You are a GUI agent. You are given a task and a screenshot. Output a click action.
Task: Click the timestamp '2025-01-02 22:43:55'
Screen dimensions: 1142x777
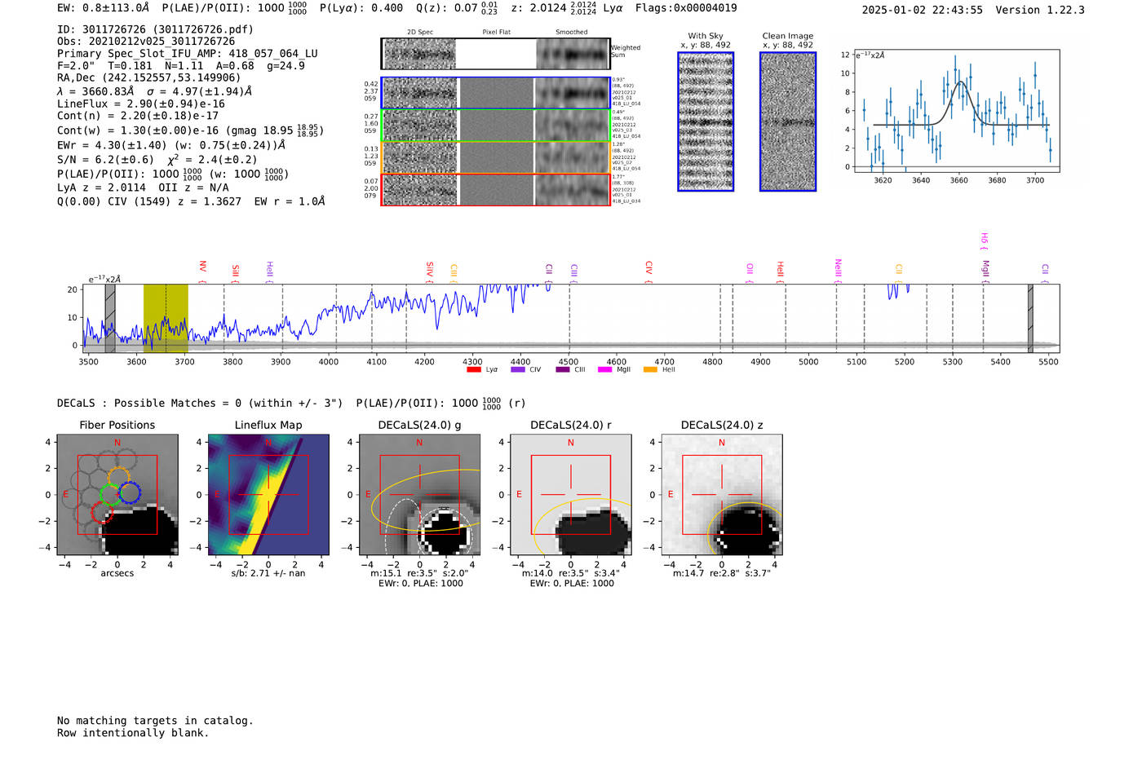point(923,10)
